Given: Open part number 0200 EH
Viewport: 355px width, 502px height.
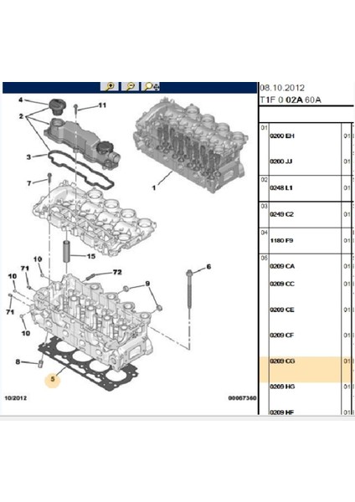Looking at the screenshot, I should pyautogui.click(x=282, y=136).
